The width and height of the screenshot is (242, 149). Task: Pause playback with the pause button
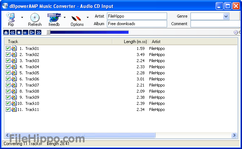[x=25, y=32]
